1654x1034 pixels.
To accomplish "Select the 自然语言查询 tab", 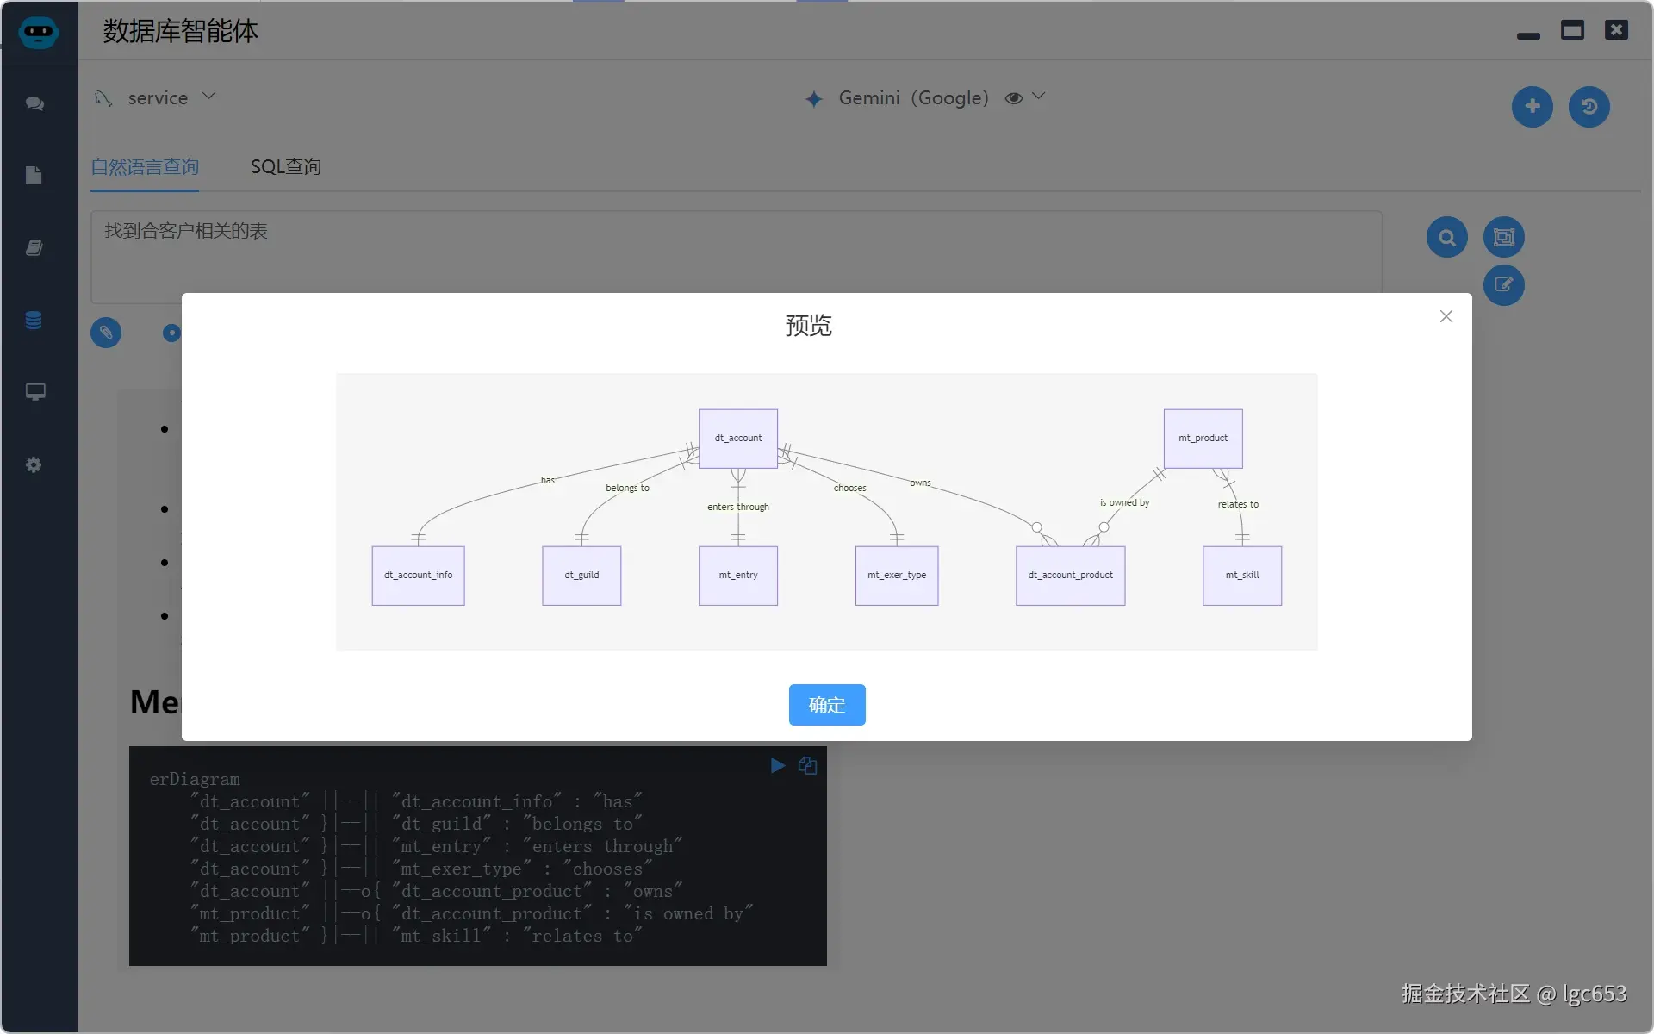I will tap(145, 166).
